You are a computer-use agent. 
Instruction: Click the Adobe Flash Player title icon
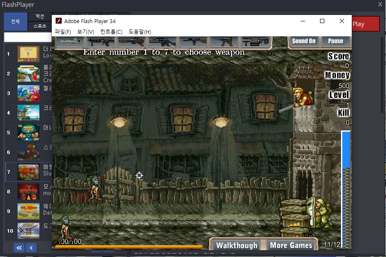click(59, 21)
